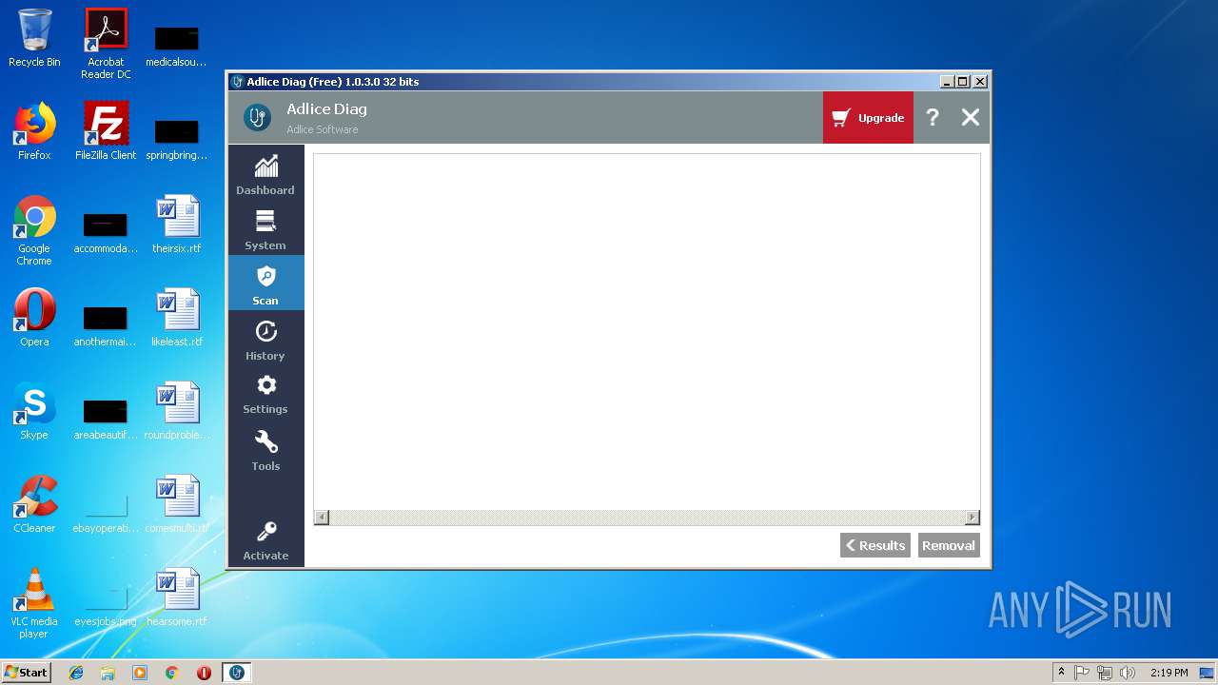Screen dimensions: 1218x685
Task: Click the 2:19 PM system clock
Action: point(1169,673)
